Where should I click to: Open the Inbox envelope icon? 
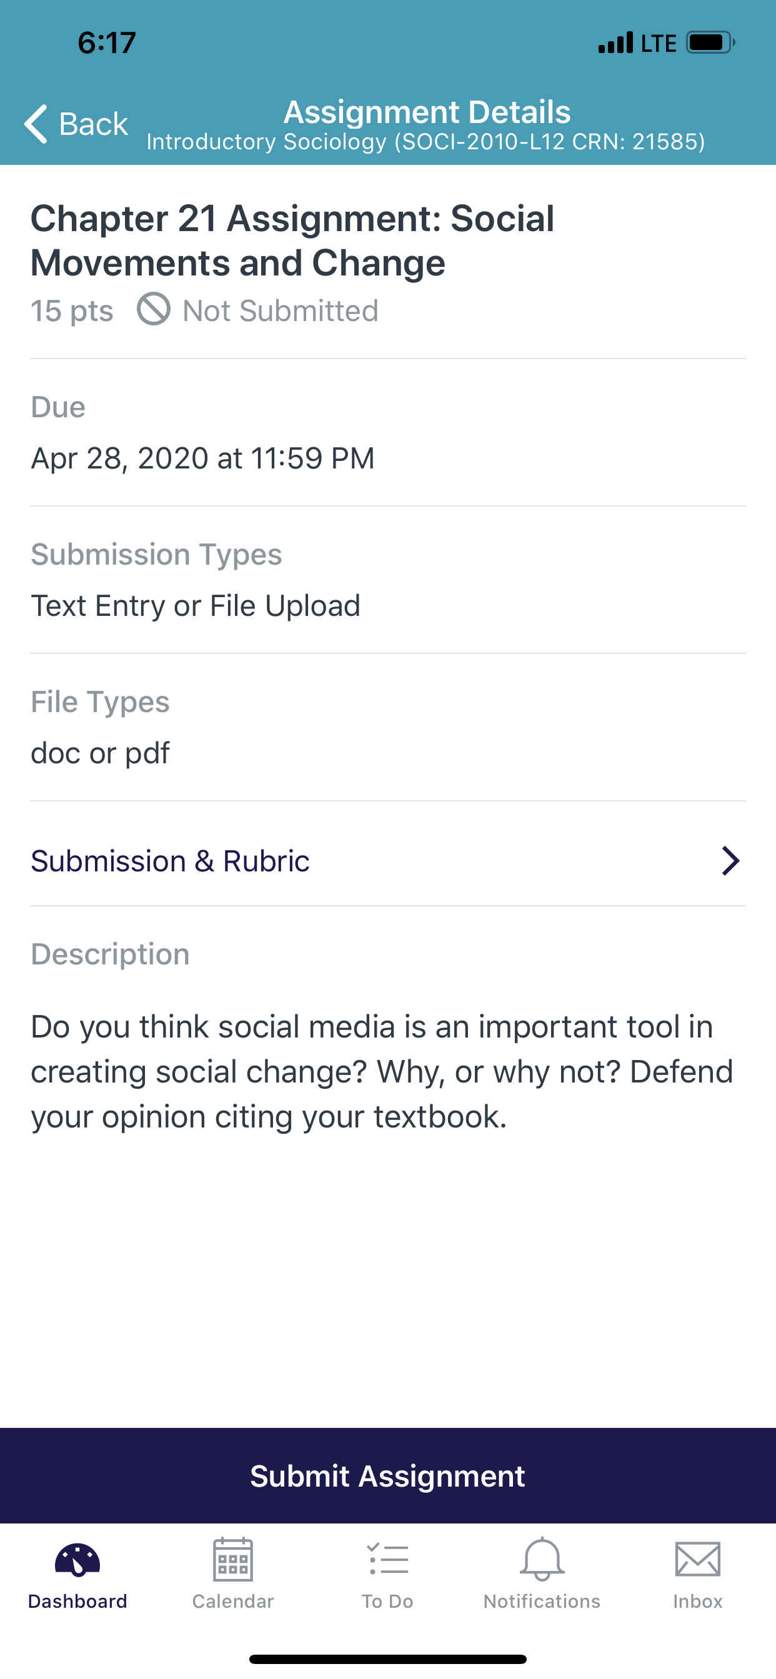698,1559
